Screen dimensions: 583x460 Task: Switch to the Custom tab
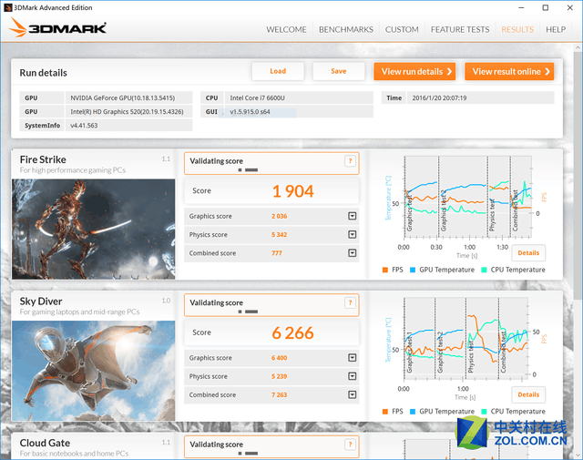coord(402,29)
